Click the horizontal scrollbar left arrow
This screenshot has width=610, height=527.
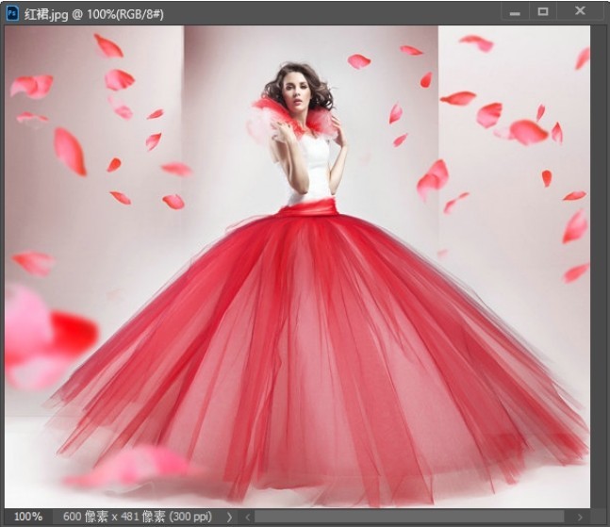pyautogui.click(x=249, y=517)
